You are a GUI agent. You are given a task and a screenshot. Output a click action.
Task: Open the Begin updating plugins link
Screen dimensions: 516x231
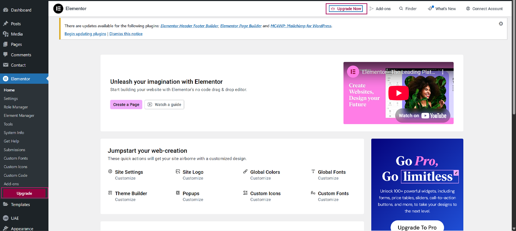pos(85,34)
